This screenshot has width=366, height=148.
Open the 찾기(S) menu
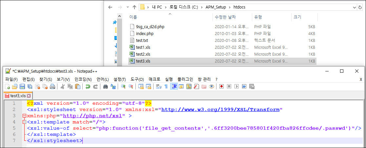[x=46, y=79]
